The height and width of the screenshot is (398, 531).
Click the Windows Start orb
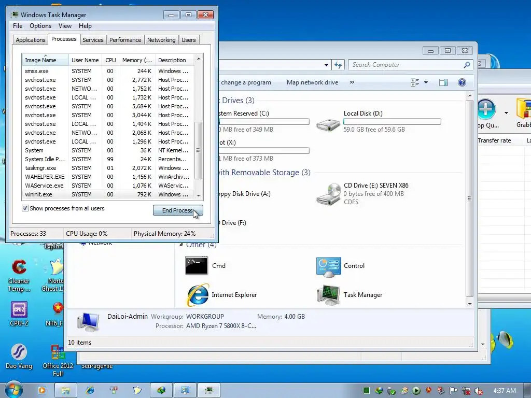tap(14, 390)
